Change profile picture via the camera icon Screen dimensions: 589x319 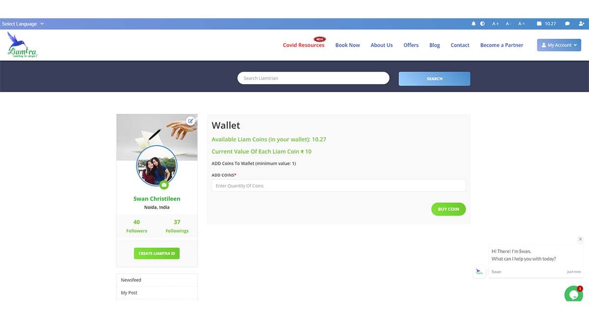coord(164,185)
